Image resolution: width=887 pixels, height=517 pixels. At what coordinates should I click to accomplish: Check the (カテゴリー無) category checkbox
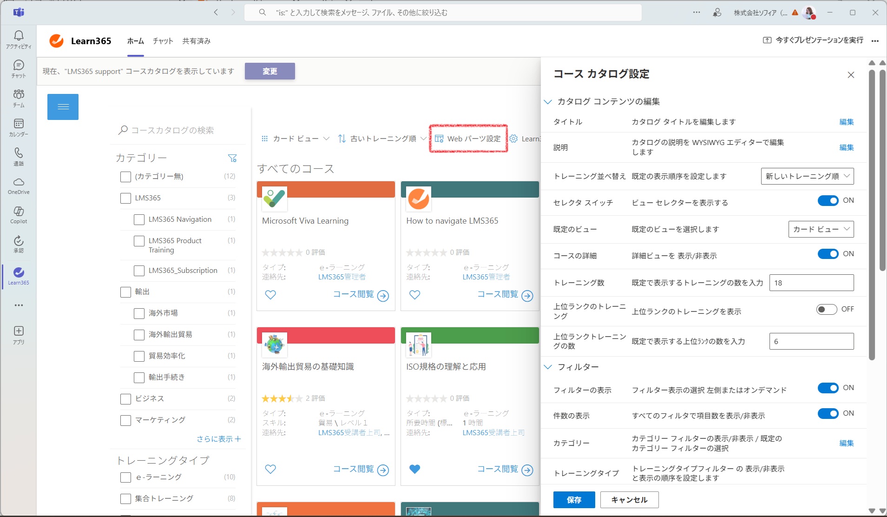[x=125, y=177]
